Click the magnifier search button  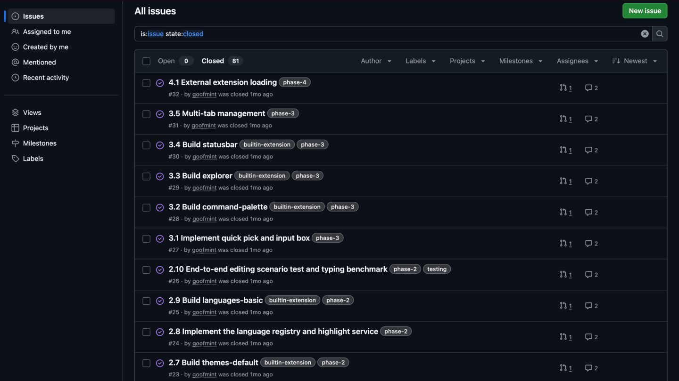660,34
